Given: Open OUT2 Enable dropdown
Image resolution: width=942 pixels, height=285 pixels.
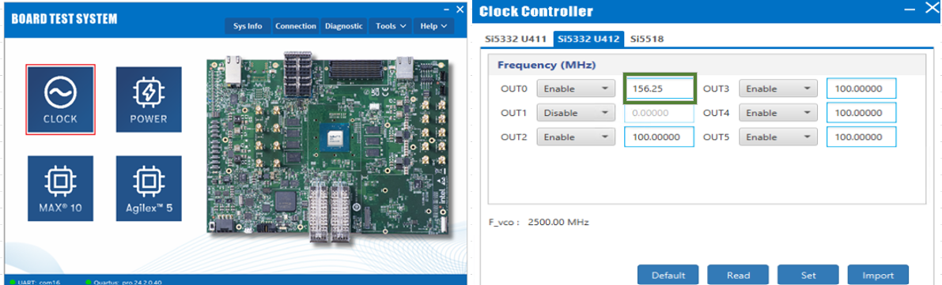Looking at the screenshot, I should pos(576,137).
